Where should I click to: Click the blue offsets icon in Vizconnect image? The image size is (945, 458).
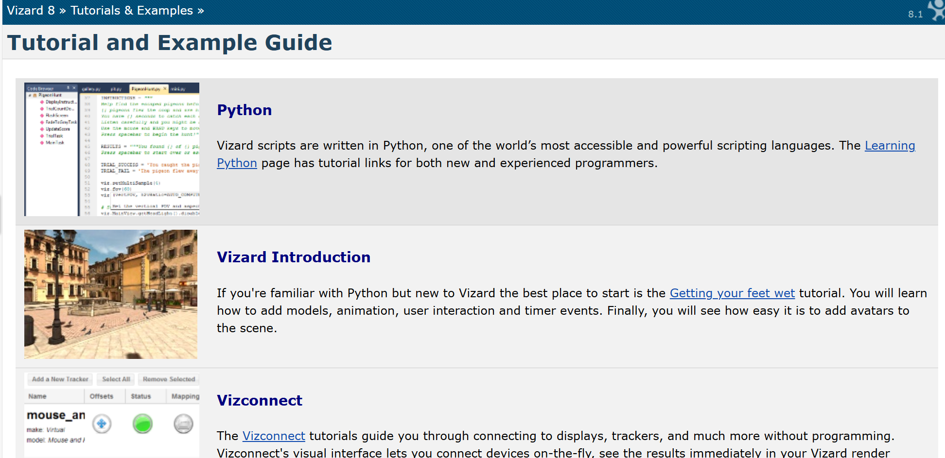click(102, 424)
